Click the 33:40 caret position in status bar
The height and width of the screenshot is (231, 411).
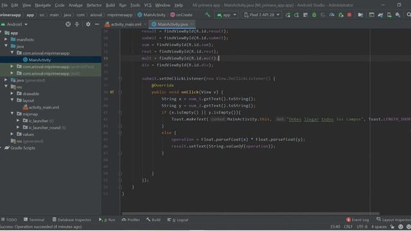tap(335, 227)
